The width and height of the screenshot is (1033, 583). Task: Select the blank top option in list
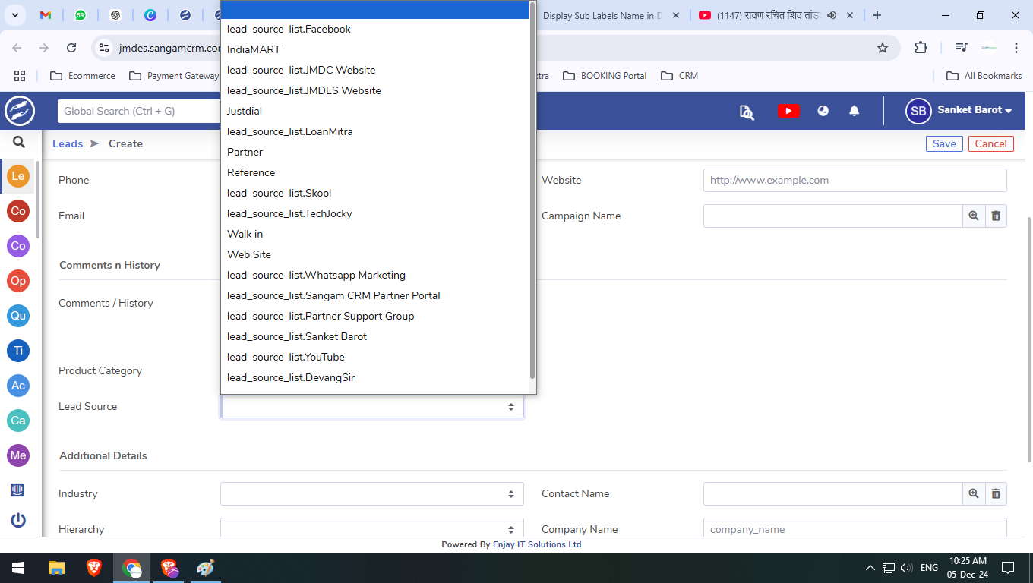coord(374,9)
